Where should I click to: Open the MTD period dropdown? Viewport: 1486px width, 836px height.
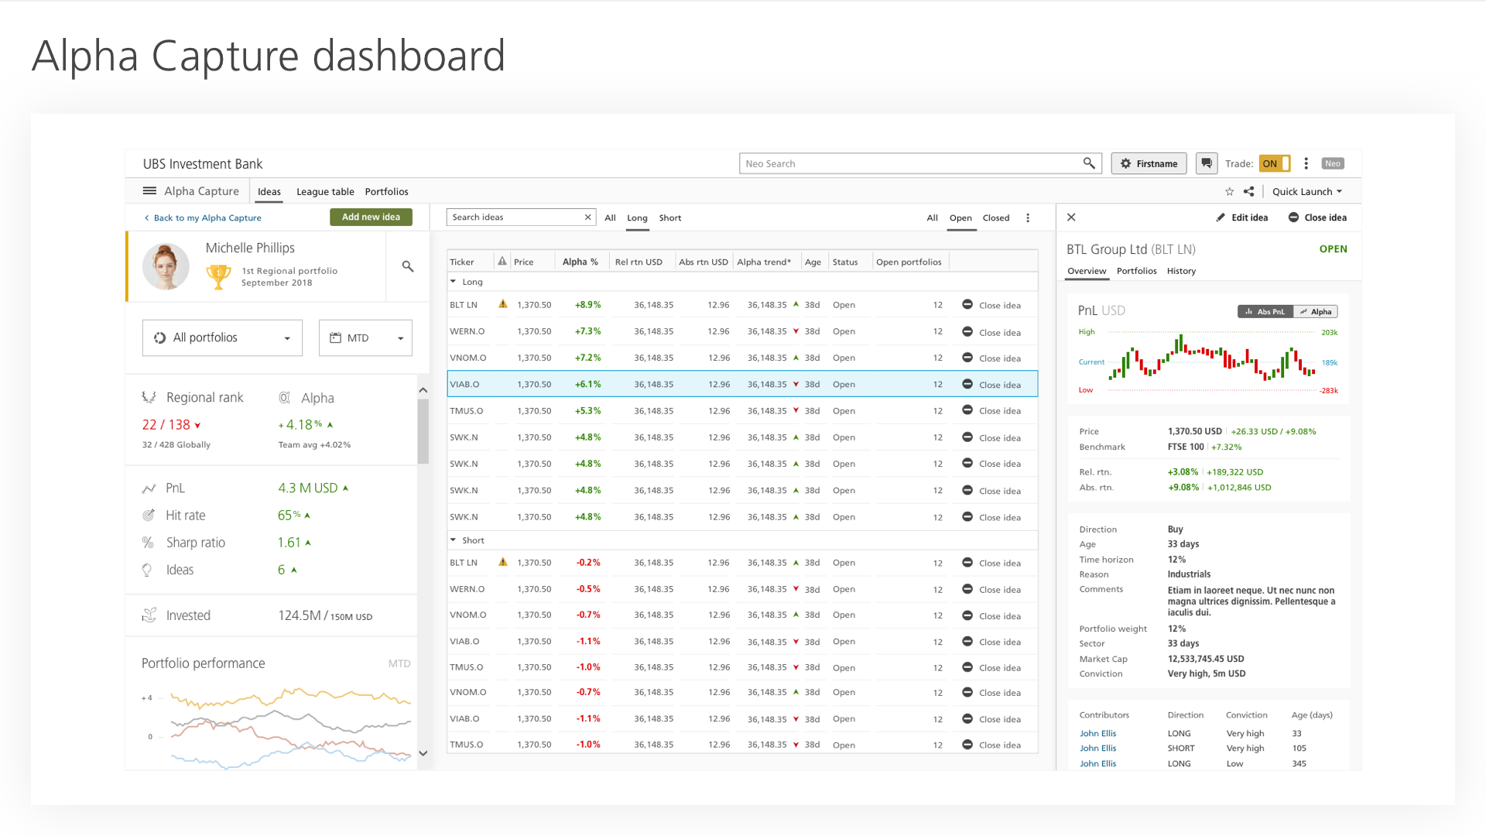[x=365, y=338]
